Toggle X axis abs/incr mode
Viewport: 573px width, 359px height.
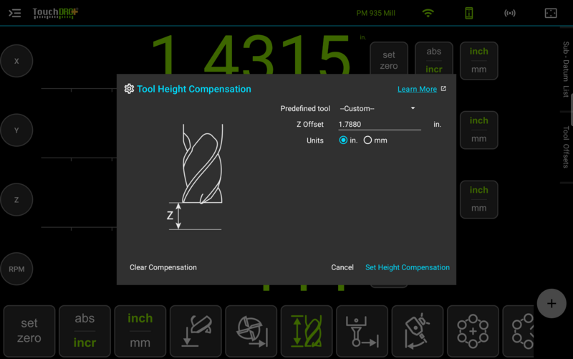click(x=434, y=59)
